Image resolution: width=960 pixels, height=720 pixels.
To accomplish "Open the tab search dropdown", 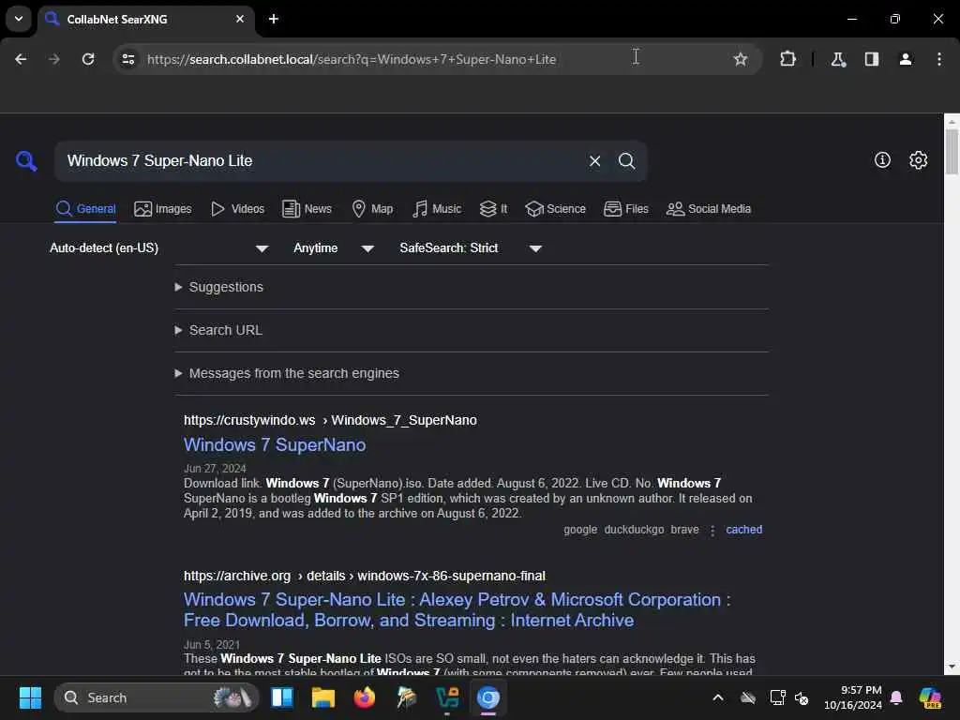I will pos(19,19).
